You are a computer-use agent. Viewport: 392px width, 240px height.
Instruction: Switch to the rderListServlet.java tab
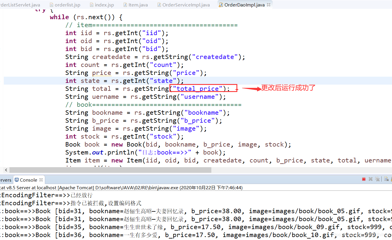(19, 4)
